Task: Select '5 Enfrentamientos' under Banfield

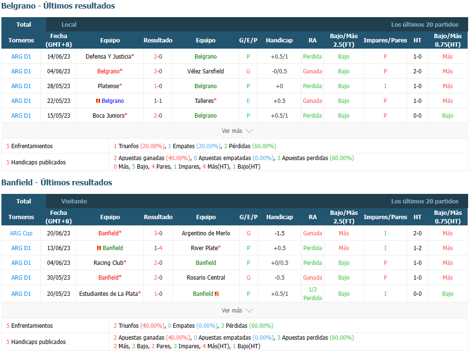Action: 30,326
